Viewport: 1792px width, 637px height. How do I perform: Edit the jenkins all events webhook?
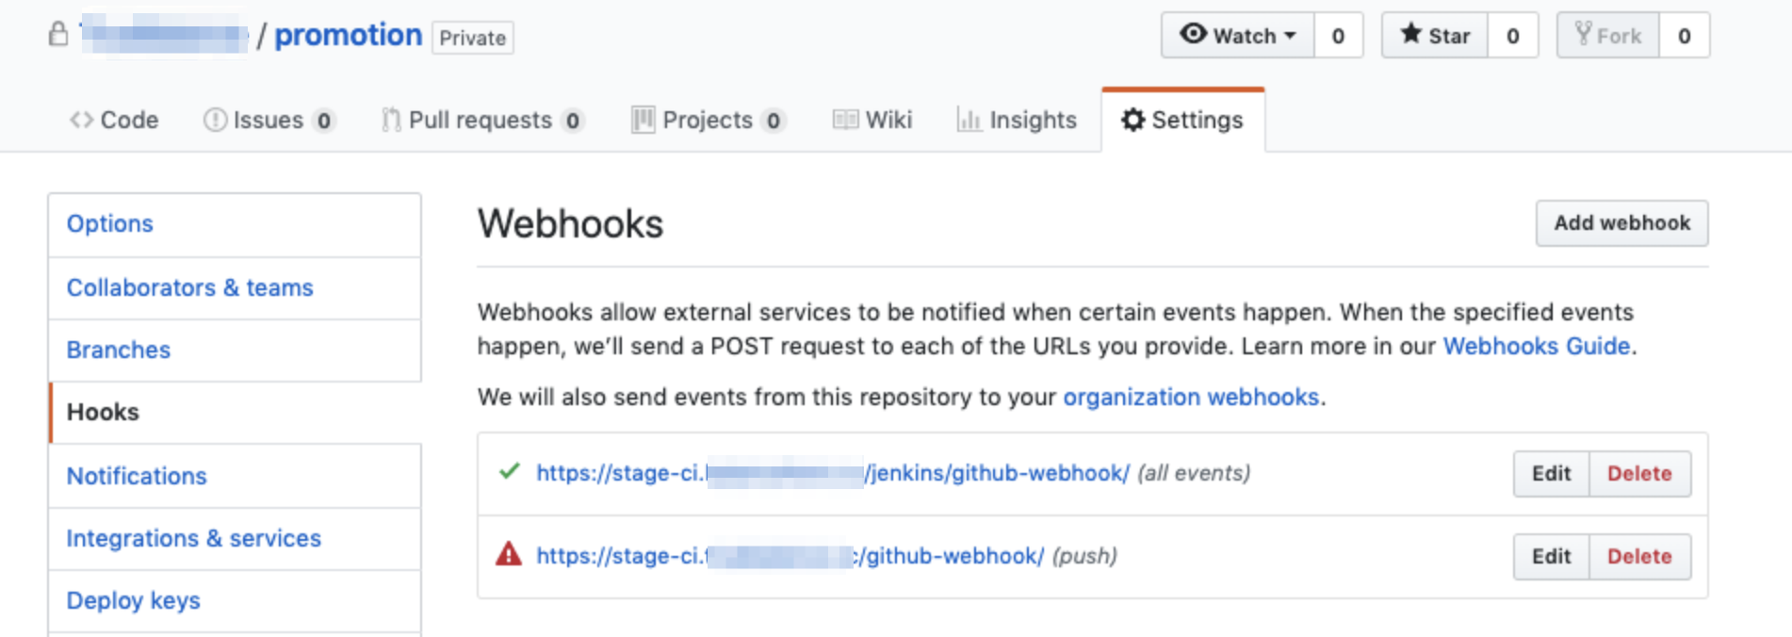1551,474
